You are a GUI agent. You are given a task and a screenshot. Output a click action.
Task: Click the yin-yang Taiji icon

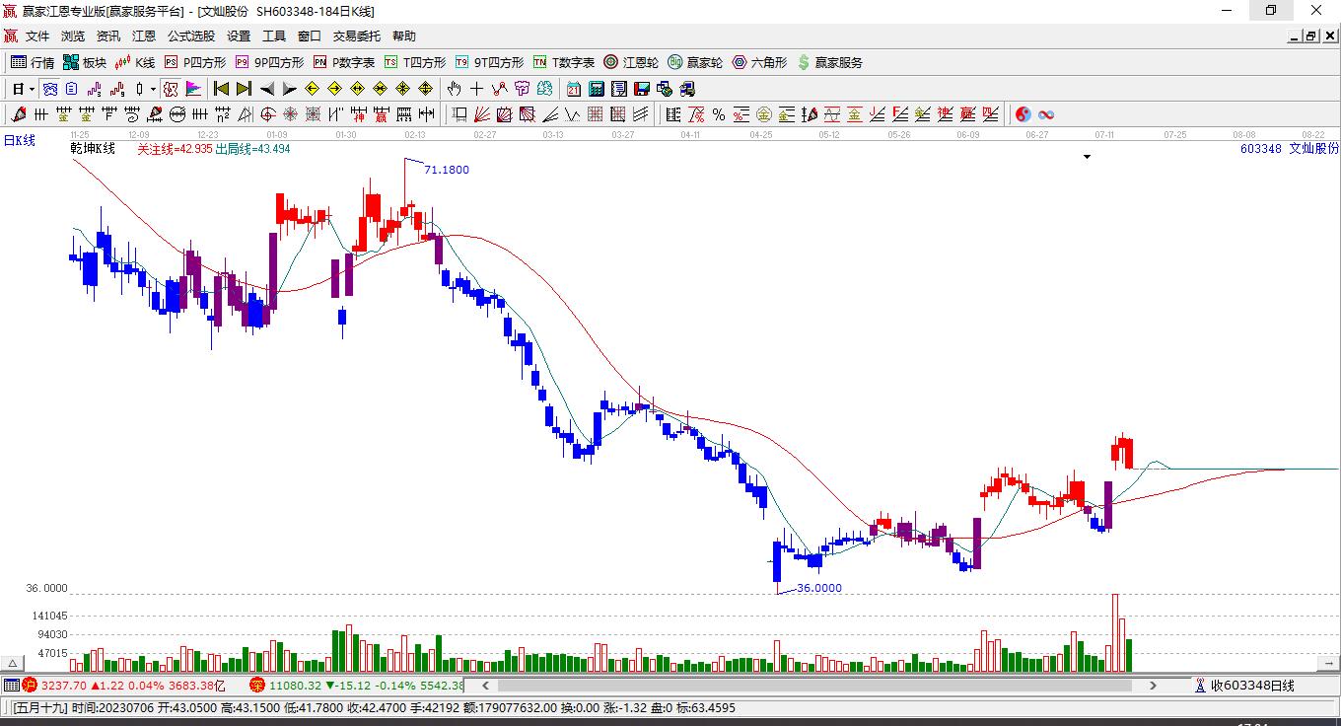pos(1023,114)
